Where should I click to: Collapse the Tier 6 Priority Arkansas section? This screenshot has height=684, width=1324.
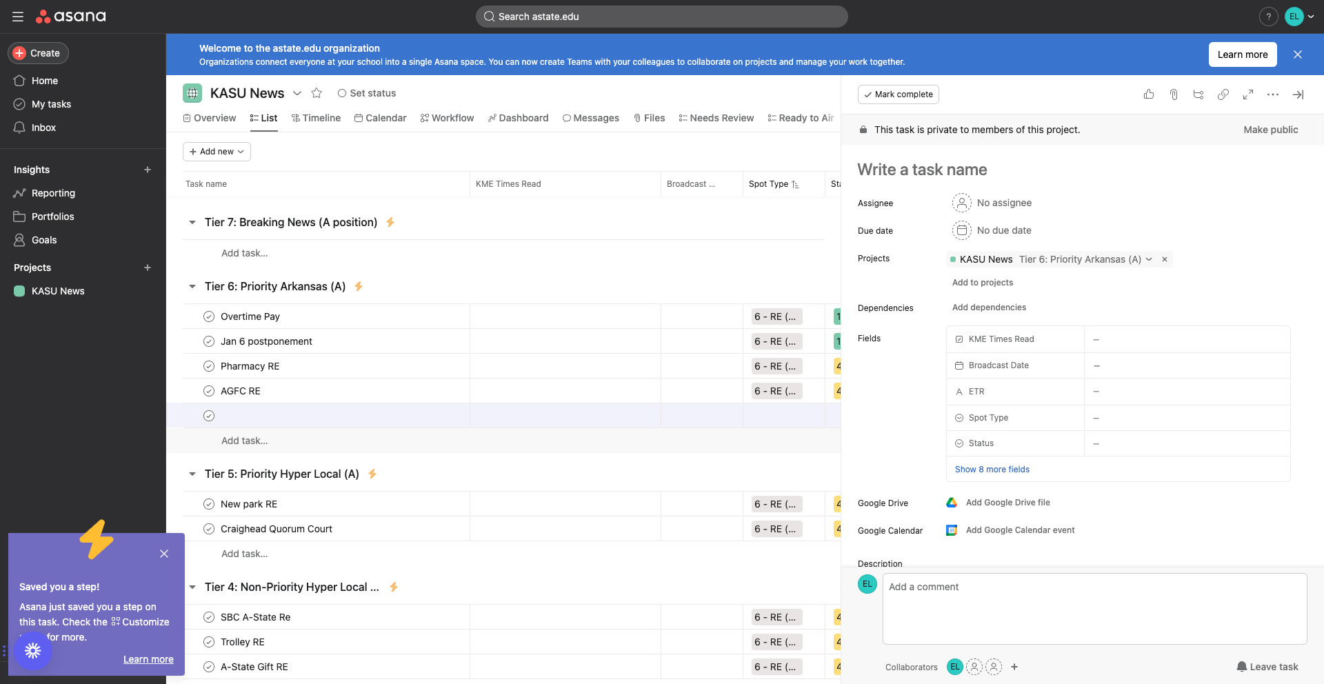(192, 286)
